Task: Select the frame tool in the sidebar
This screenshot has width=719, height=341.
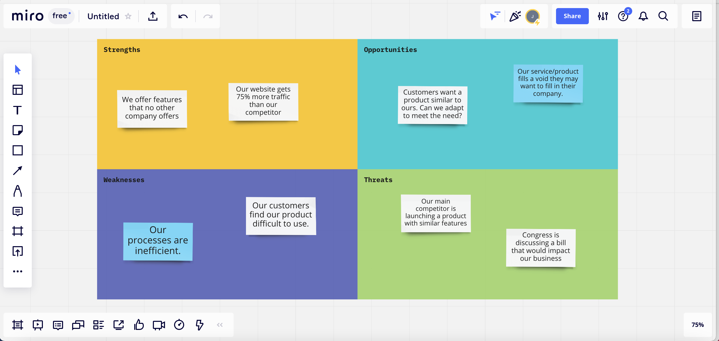Action: (17, 231)
